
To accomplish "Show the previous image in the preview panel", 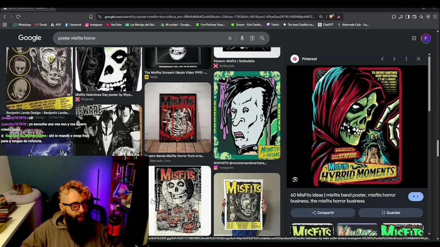I will point(382,59).
